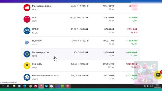Click price change 210,05 ₽ → 302,6 ₽
Image resolution: width=162 pixels, height=91 pixels.
click(x=79, y=76)
